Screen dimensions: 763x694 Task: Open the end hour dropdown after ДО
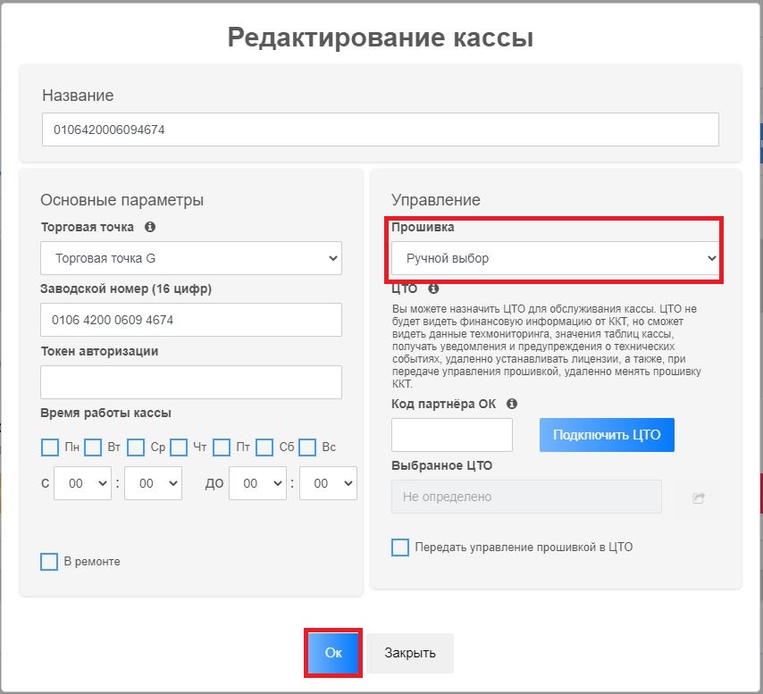257,483
